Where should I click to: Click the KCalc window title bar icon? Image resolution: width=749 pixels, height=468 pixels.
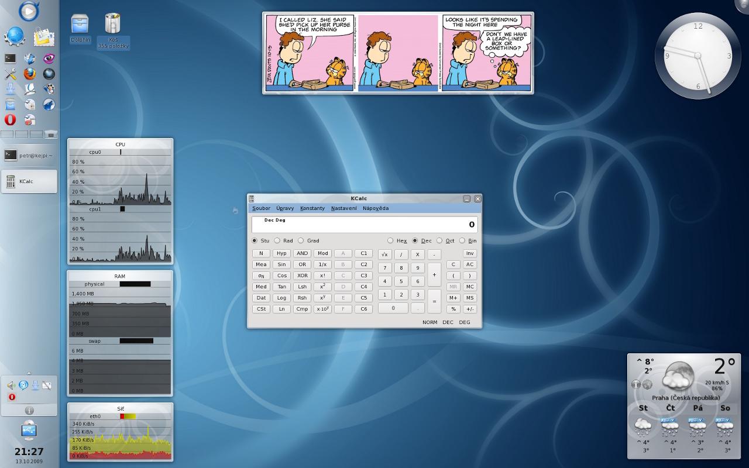[252, 198]
